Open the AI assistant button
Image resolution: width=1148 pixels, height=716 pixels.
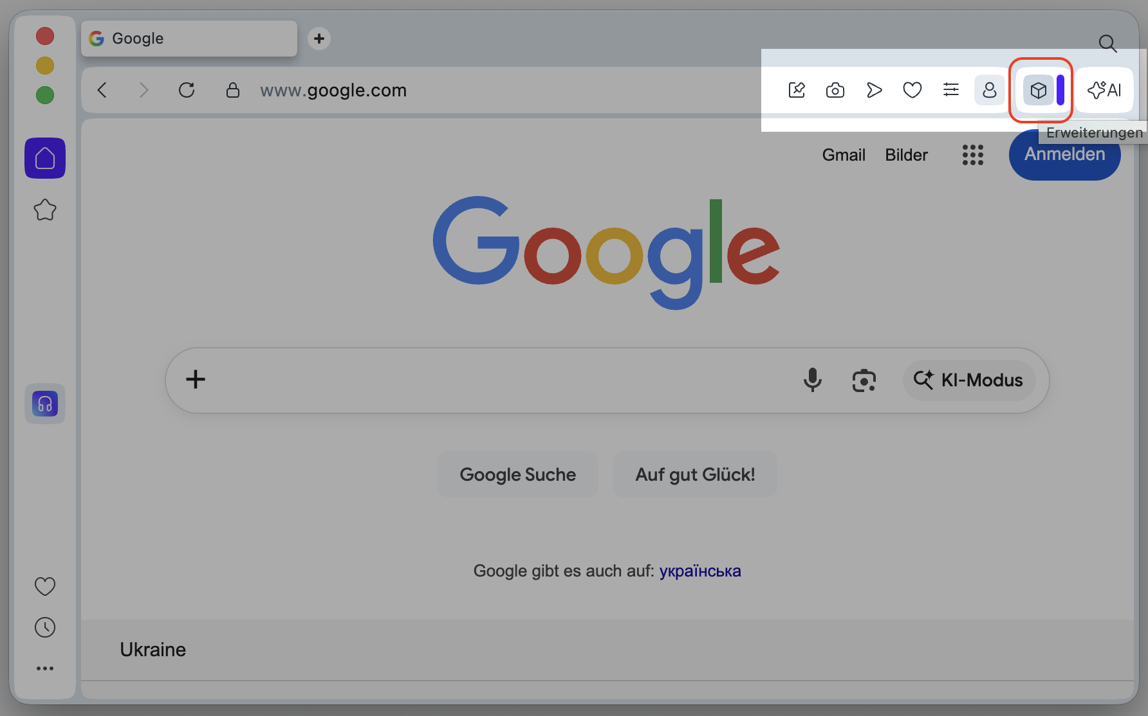1104,90
